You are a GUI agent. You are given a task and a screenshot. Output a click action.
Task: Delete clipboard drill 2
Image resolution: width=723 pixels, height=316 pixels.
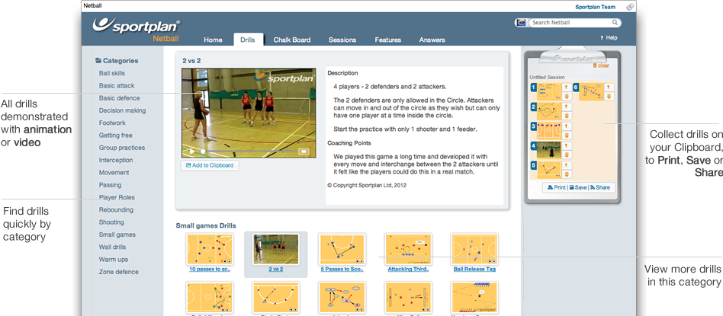click(x=566, y=116)
